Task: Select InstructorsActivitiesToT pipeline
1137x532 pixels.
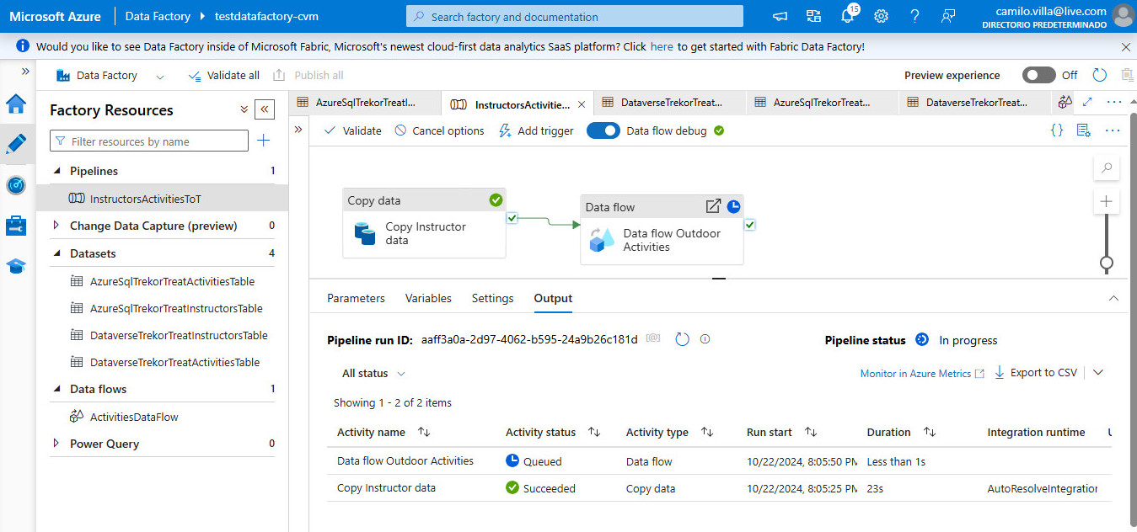Action: tap(162, 199)
